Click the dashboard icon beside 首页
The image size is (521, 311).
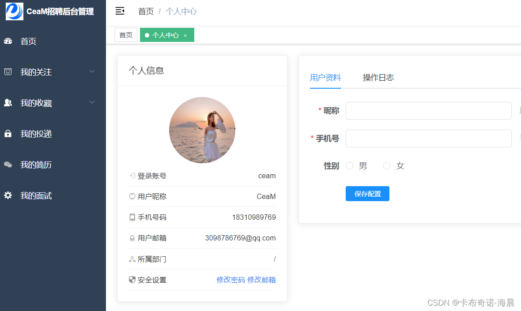(x=8, y=41)
